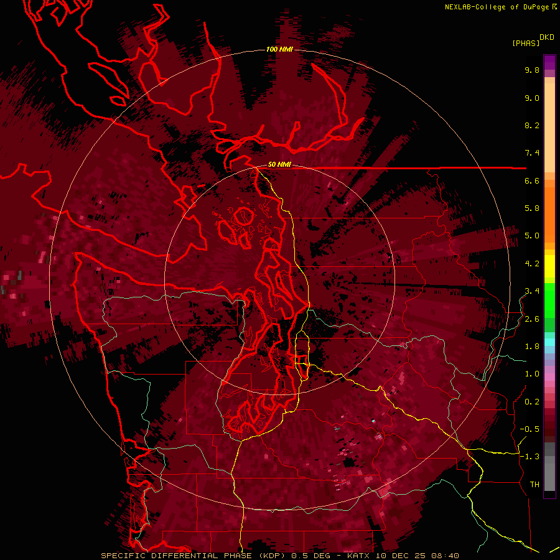This screenshot has width=560, height=560.
Task: Click the [PHAS] legend heading
Action: tap(526, 43)
